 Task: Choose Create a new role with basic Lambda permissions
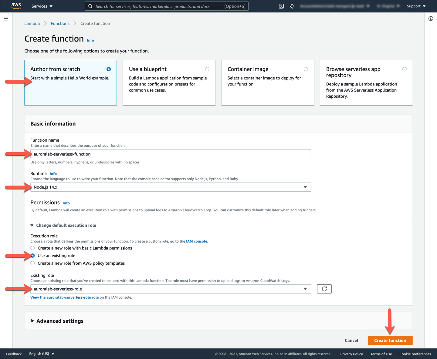[x=33, y=248]
